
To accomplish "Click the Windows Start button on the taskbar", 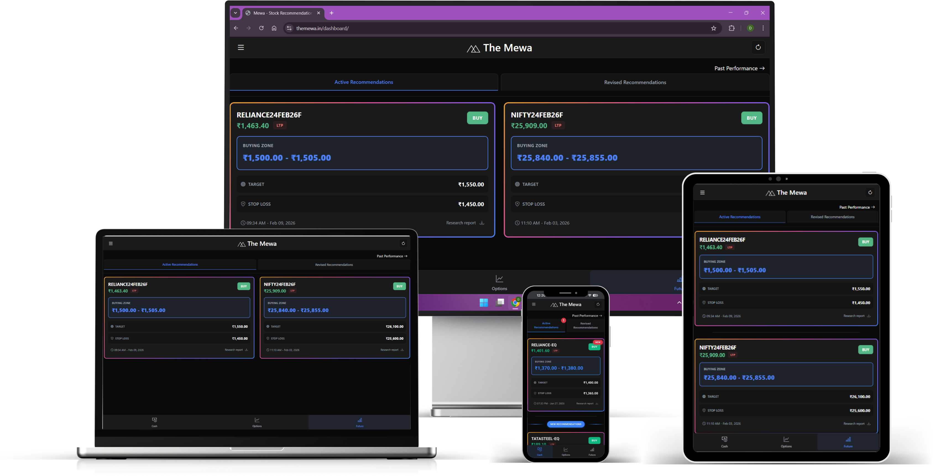I will 484,302.
